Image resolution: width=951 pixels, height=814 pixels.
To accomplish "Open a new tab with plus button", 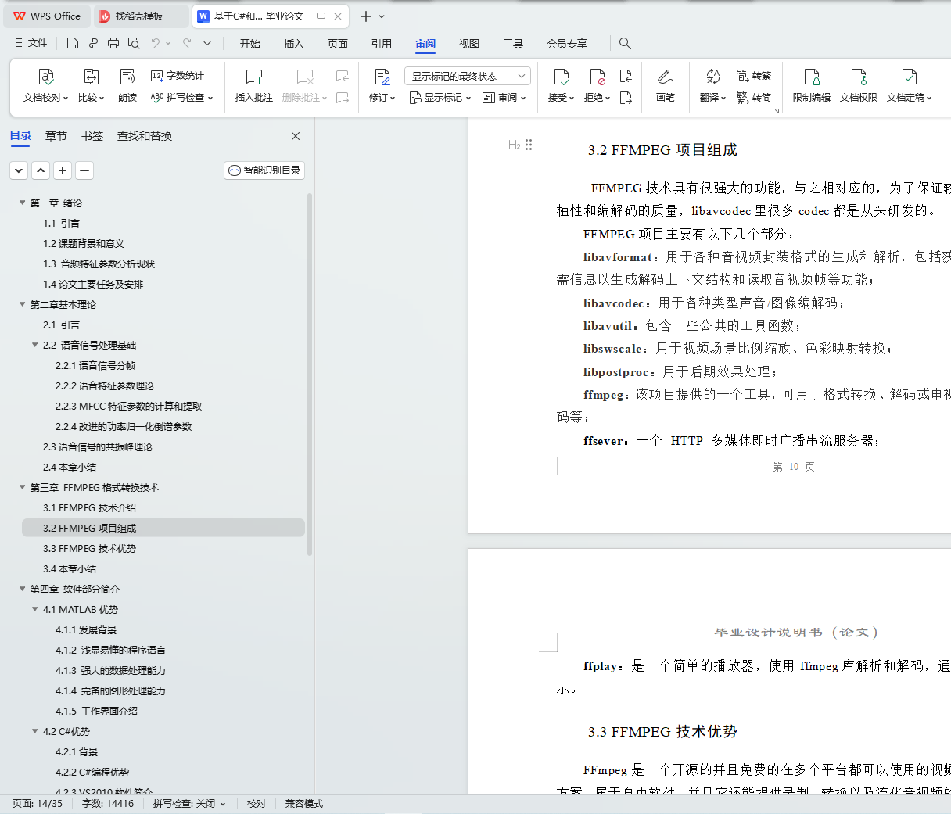I will point(365,16).
